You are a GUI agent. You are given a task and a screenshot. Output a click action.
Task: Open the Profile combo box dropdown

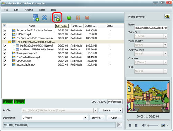coord(95,110)
